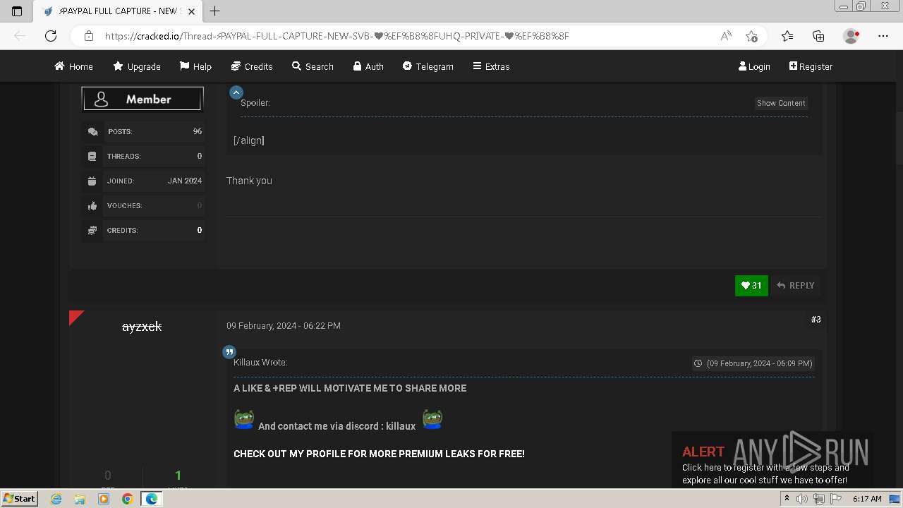Open a new browser tab

pyautogui.click(x=215, y=11)
